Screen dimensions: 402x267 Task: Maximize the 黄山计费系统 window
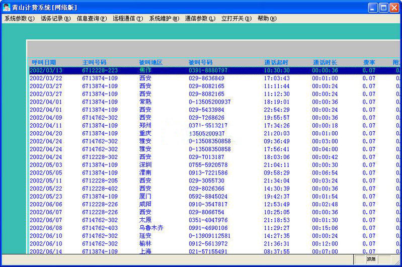[x=383, y=7]
